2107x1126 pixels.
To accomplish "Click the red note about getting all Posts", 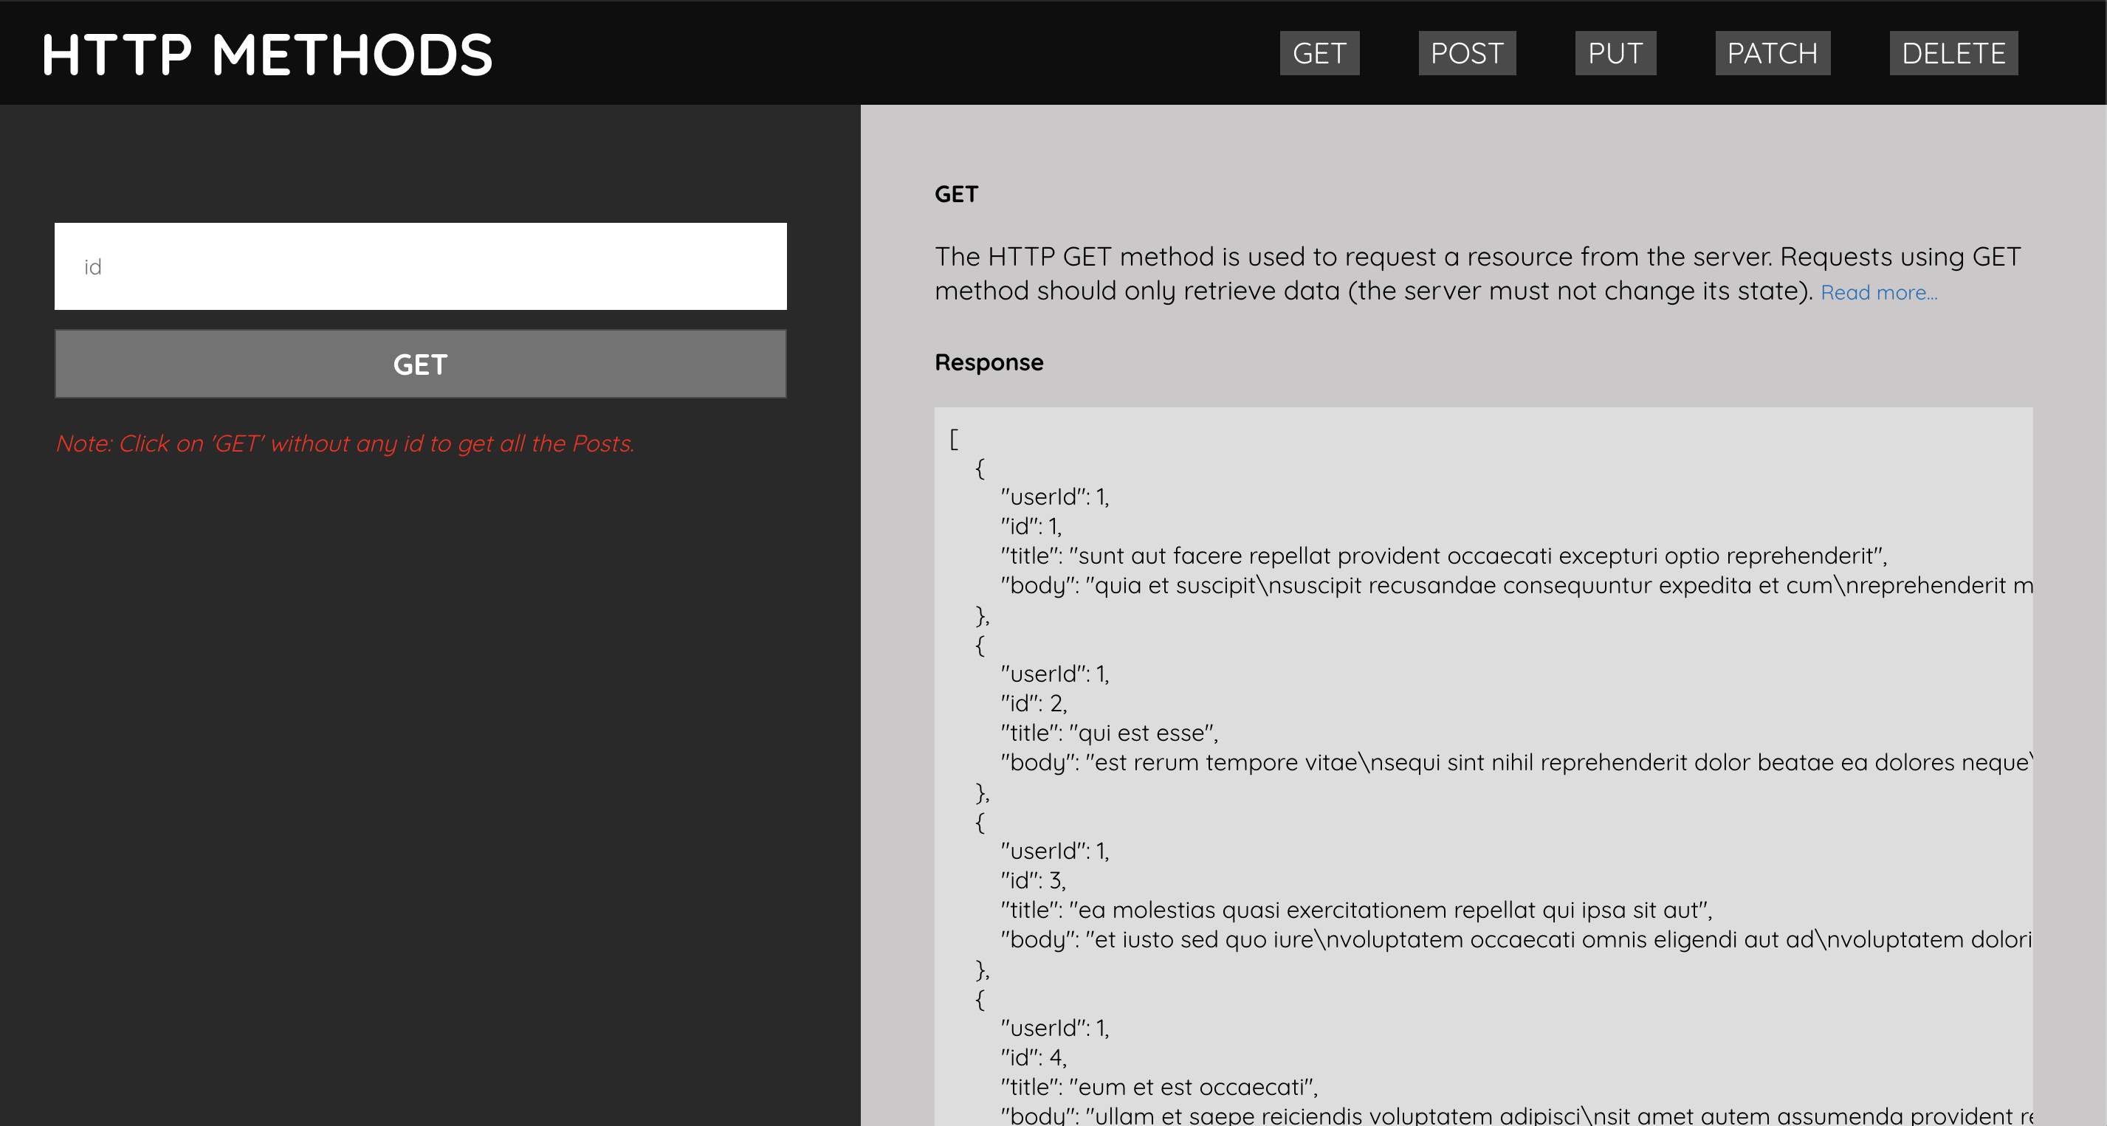I will click(x=344, y=443).
